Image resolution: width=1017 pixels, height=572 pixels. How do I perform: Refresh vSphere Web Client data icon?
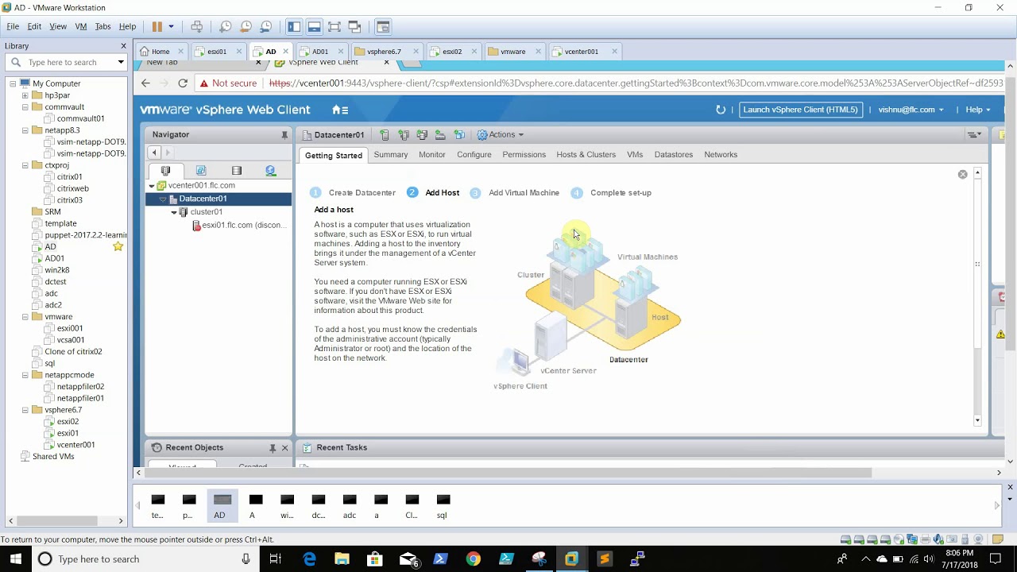721,110
